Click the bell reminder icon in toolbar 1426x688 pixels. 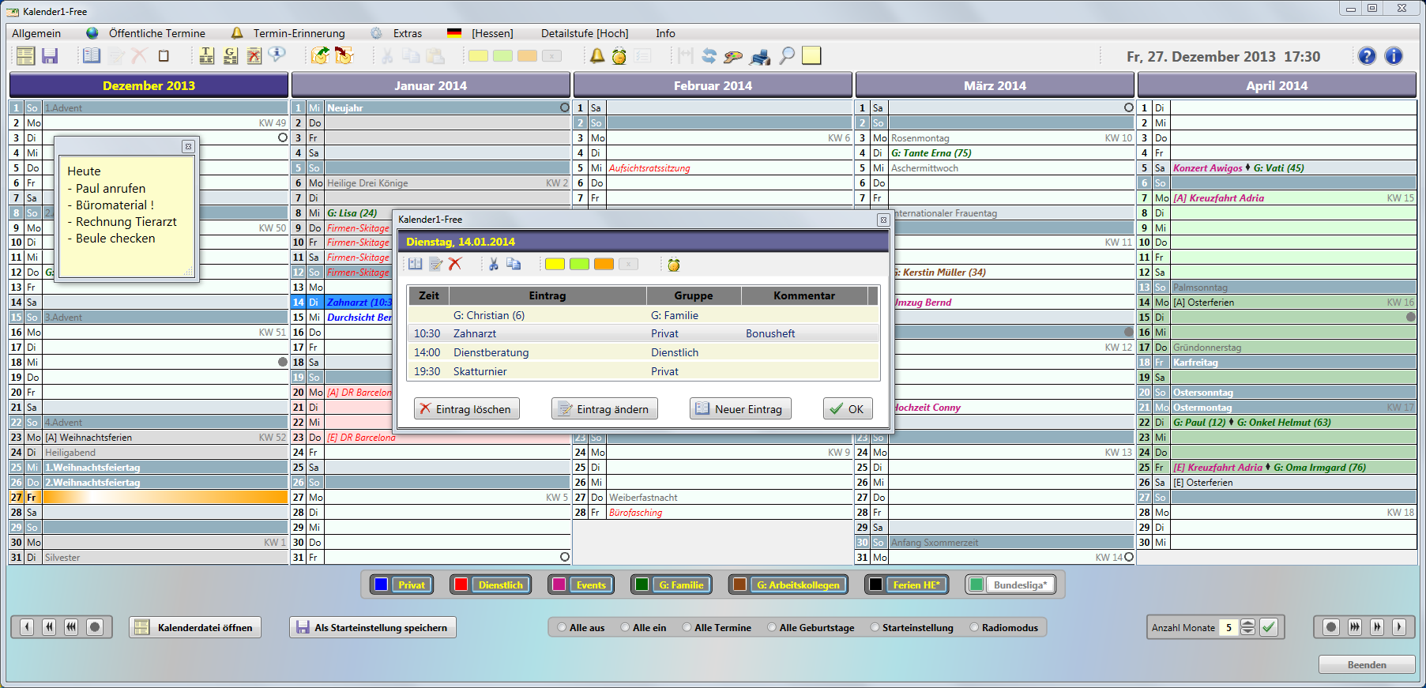coord(597,56)
